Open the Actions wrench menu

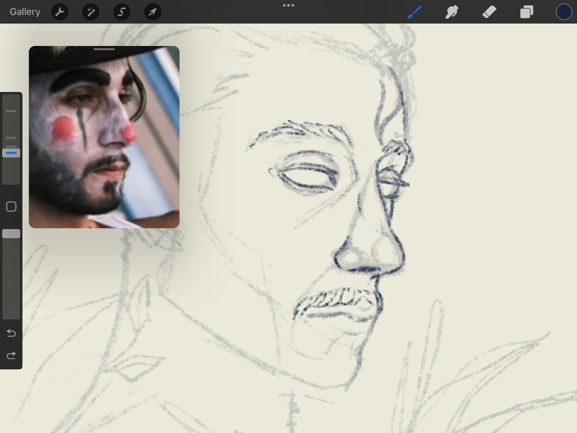pyautogui.click(x=60, y=12)
